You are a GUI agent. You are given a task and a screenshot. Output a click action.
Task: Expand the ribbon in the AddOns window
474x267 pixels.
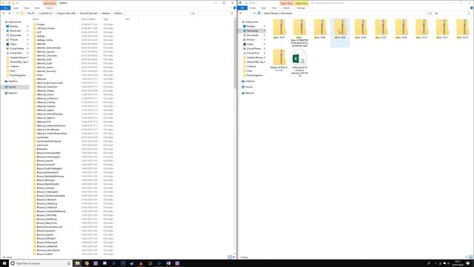(x=231, y=8)
